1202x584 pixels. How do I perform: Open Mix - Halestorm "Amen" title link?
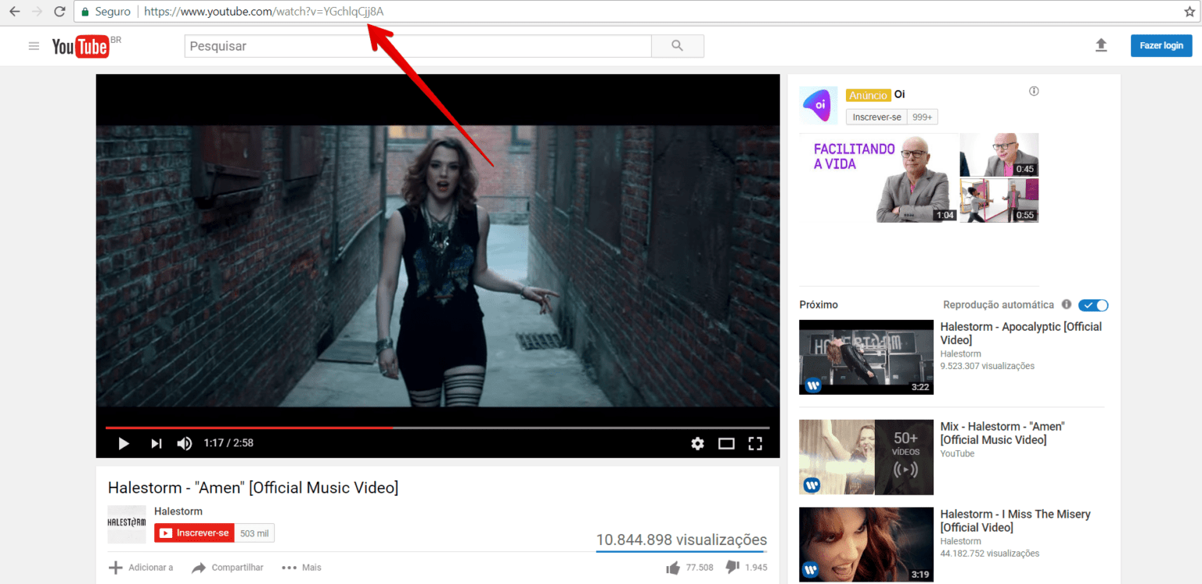pyautogui.click(x=1002, y=433)
